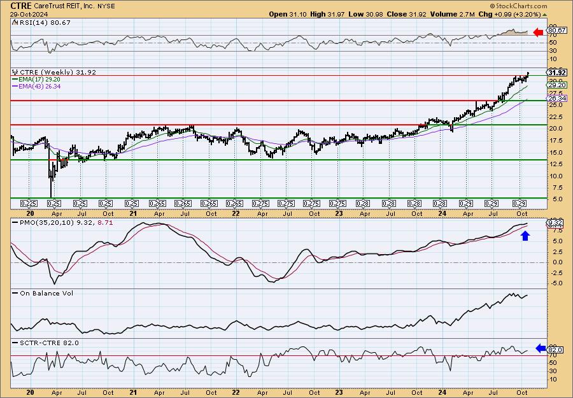Click the 17.5 price axis label
The width and height of the screenshot is (573, 398).
tap(555, 141)
